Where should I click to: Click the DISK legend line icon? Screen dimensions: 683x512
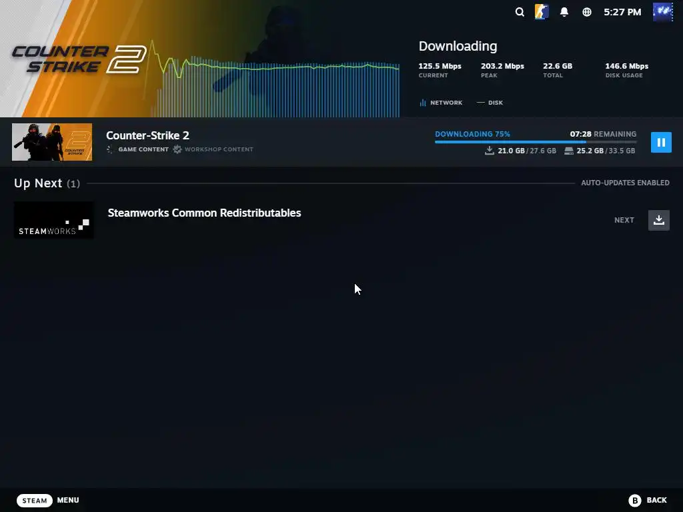(x=480, y=103)
